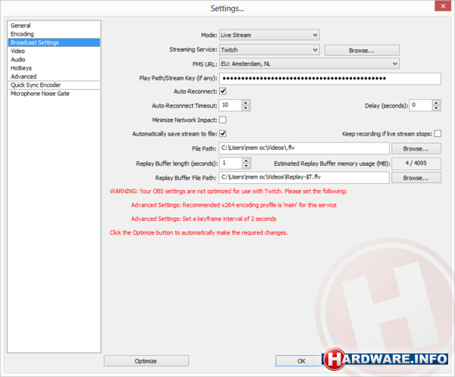The width and height of the screenshot is (455, 377).
Task: Click the Auto-Reconnect Timeout value field
Action: pyautogui.click(x=230, y=105)
